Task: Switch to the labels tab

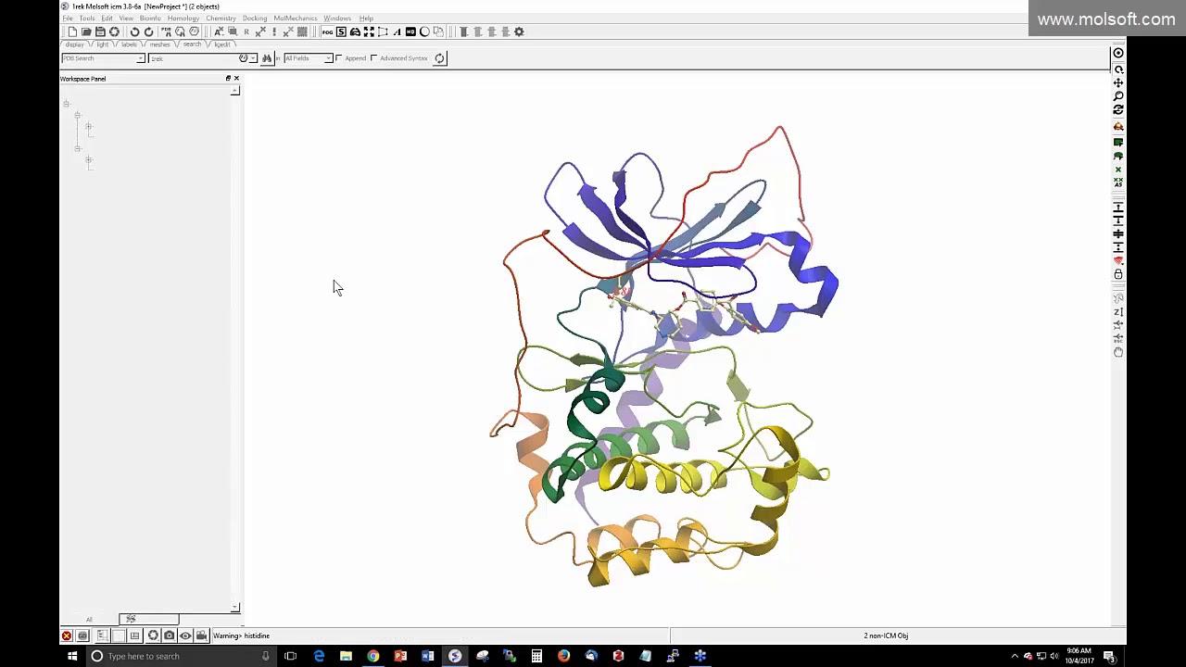Action: [x=129, y=44]
